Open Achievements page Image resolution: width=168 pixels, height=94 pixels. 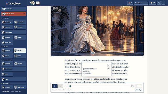13,69
